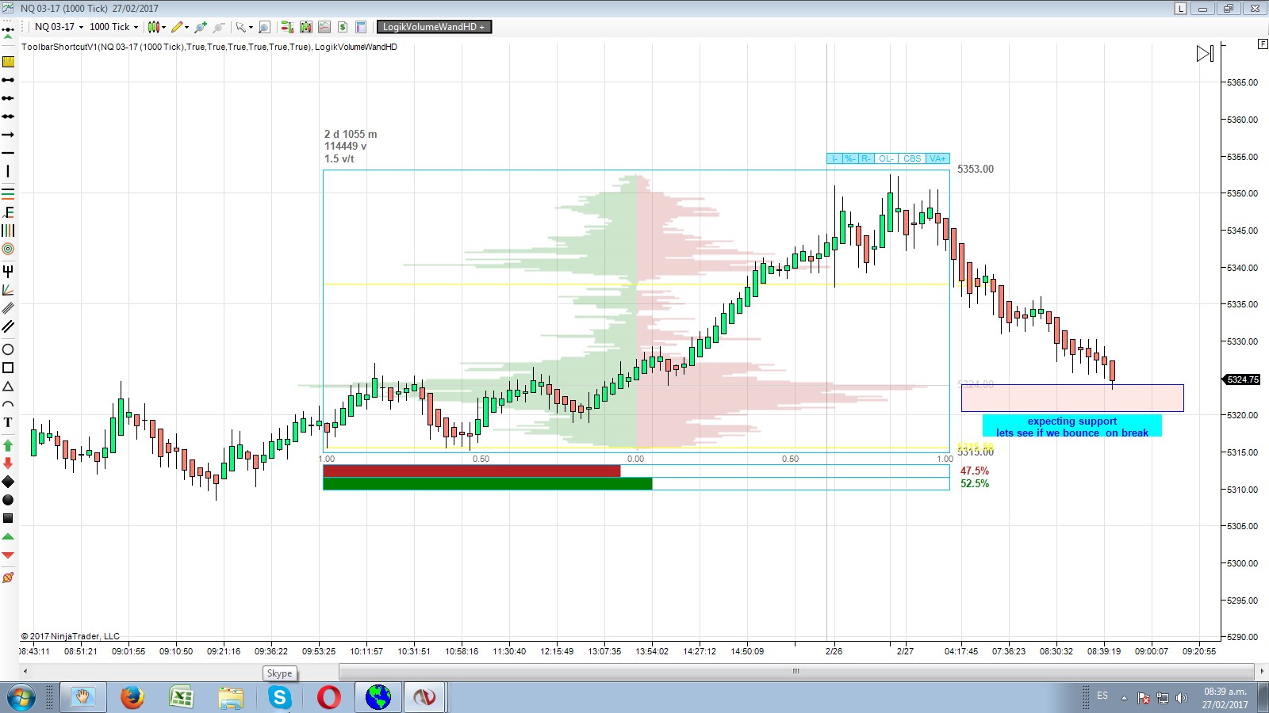The width and height of the screenshot is (1269, 713).
Task: Select the Fibonacci circle tool
Action: click(x=8, y=249)
